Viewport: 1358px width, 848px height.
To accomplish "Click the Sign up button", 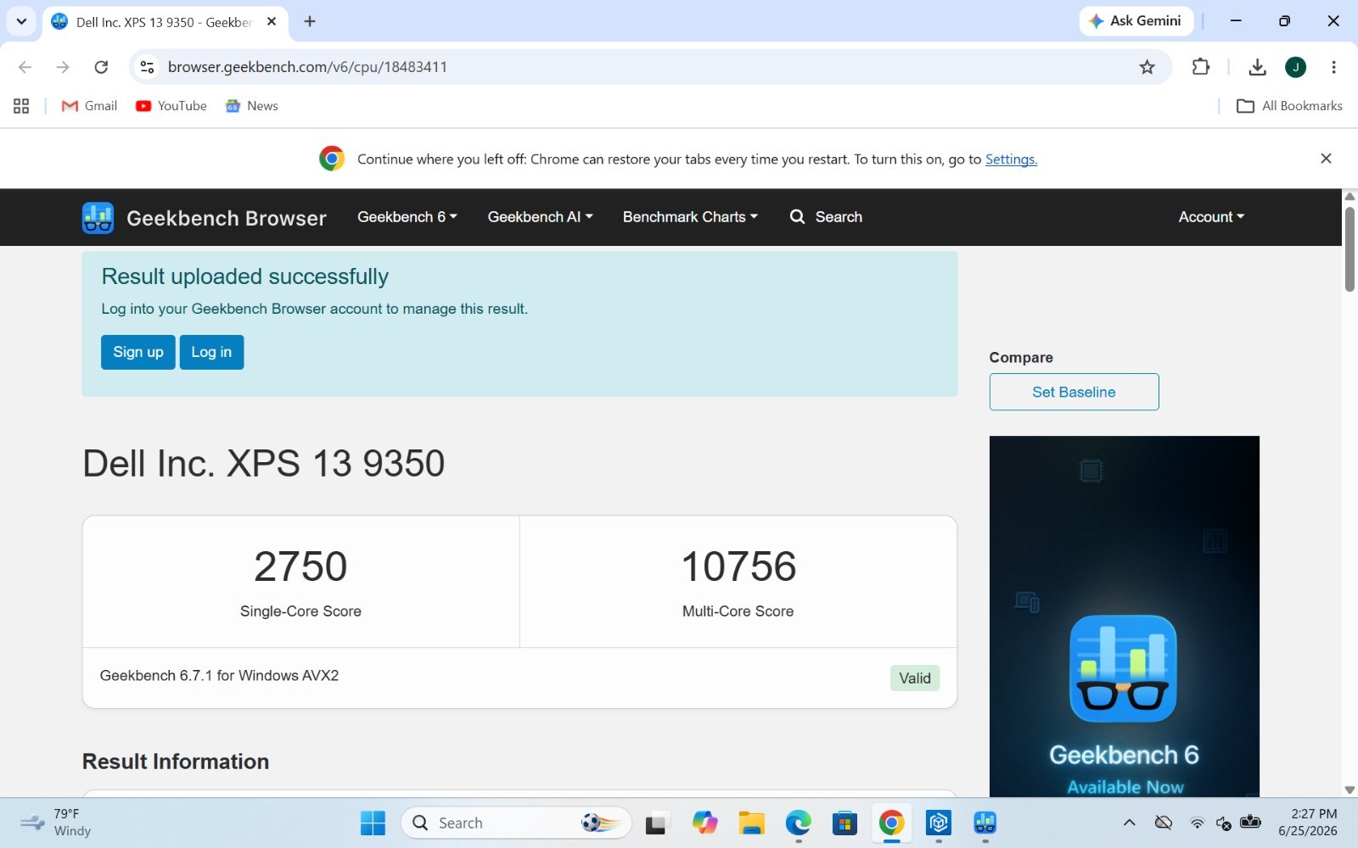I will coord(138,352).
